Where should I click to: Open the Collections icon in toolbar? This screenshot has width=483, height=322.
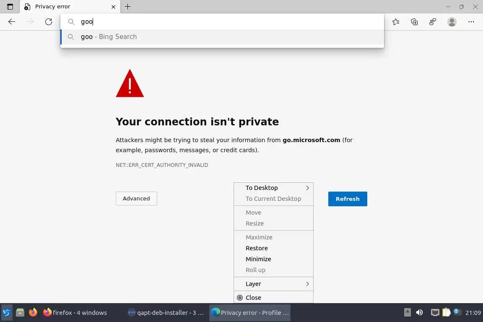pos(414,22)
